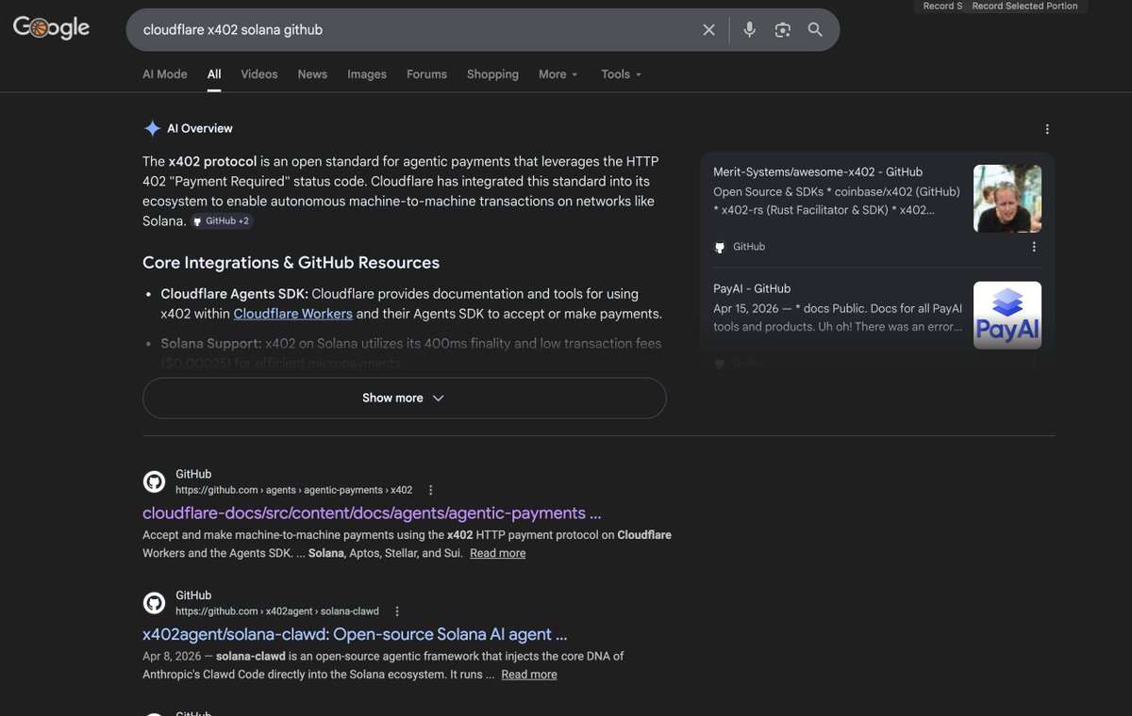Viewport: 1132px width, 716px height.
Task: Switch to Forums tab
Action: point(426,74)
